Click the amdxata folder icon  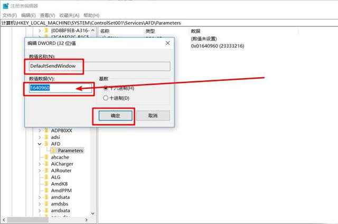coord(46,210)
